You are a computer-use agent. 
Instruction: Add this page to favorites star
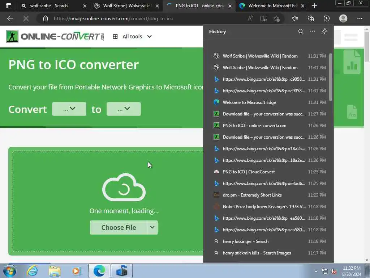[276, 18]
